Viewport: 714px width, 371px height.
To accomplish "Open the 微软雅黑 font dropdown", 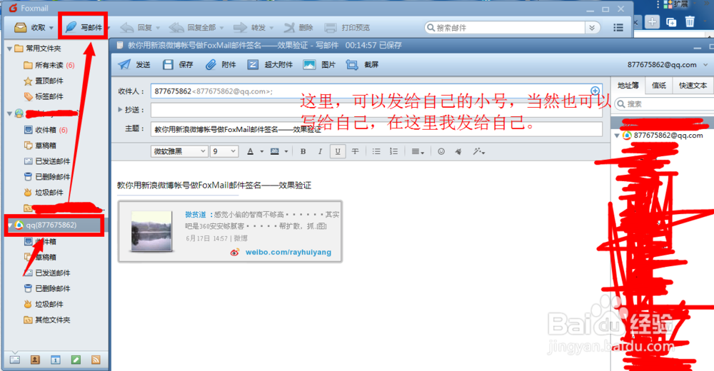I will coord(179,151).
